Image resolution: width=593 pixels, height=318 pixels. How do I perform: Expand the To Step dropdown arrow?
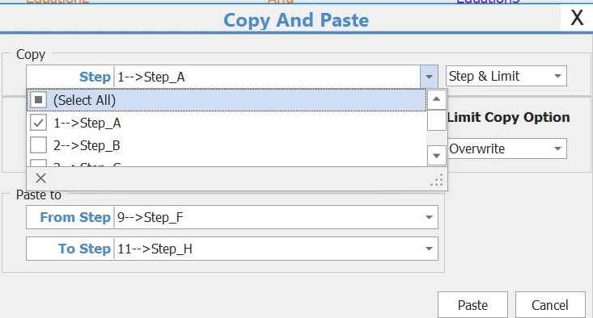[x=429, y=249]
